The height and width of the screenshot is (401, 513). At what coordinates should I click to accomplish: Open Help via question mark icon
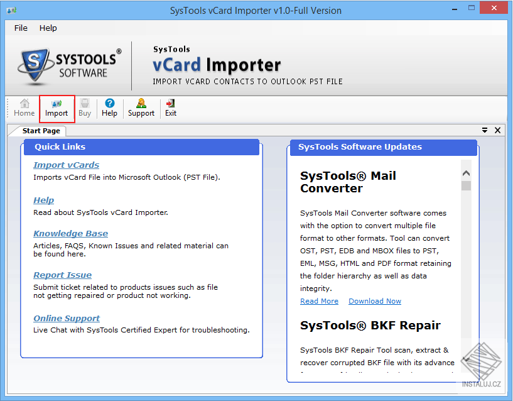coord(110,104)
